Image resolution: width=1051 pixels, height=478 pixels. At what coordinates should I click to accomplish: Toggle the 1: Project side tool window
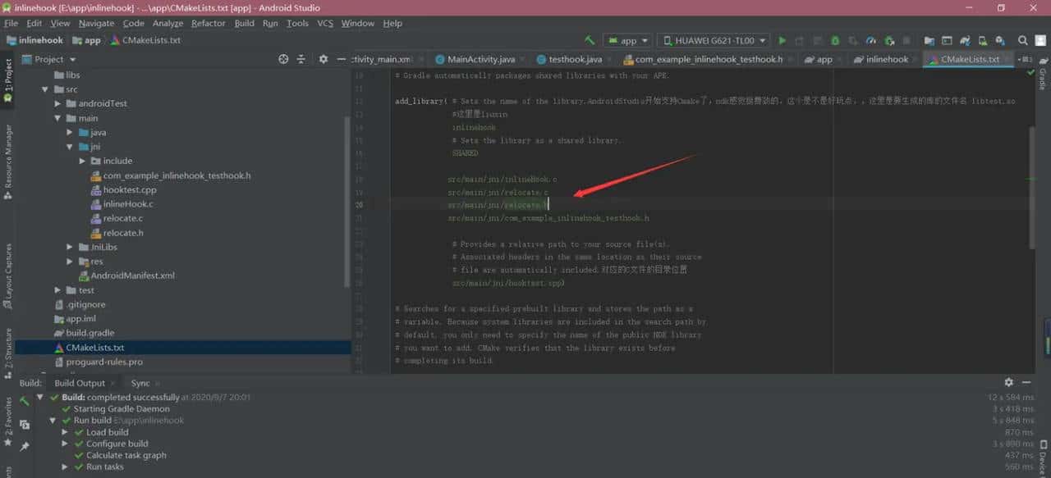coord(7,80)
